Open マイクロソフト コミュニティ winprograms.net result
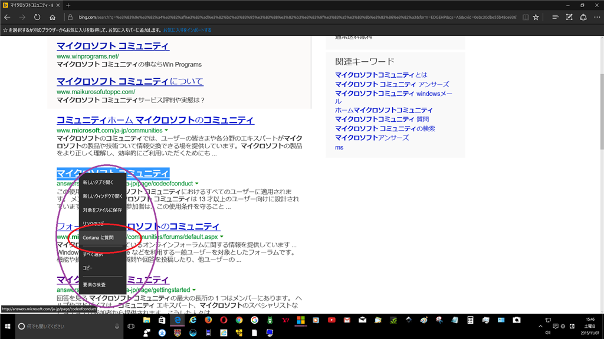 [x=113, y=46]
